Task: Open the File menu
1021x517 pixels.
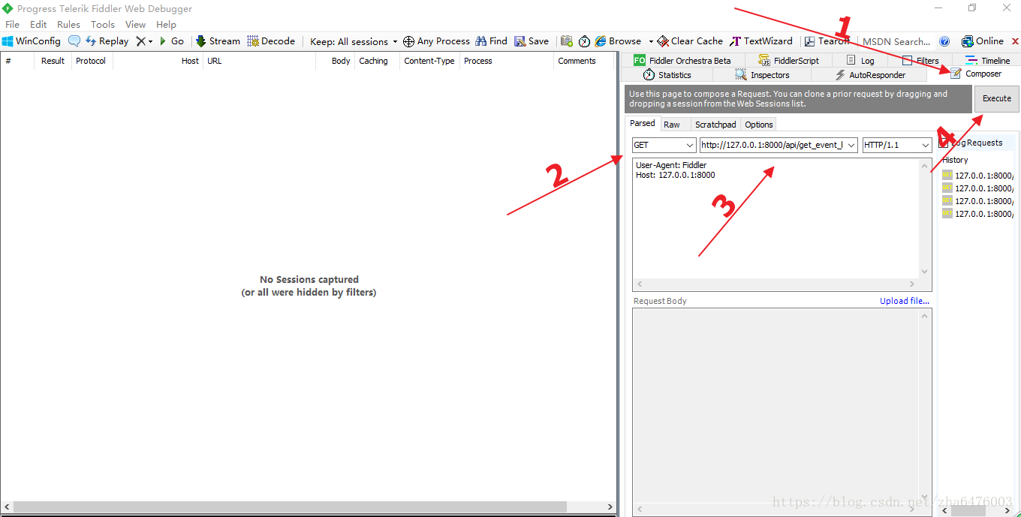Action: (13, 24)
